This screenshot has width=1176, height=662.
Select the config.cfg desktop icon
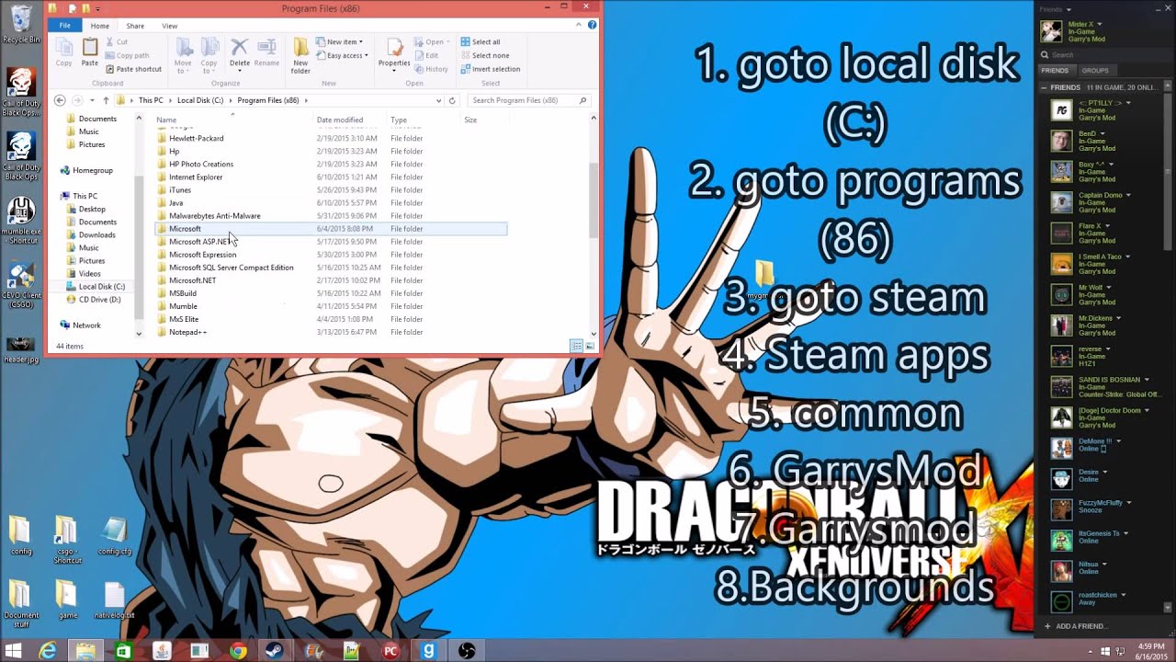click(115, 535)
